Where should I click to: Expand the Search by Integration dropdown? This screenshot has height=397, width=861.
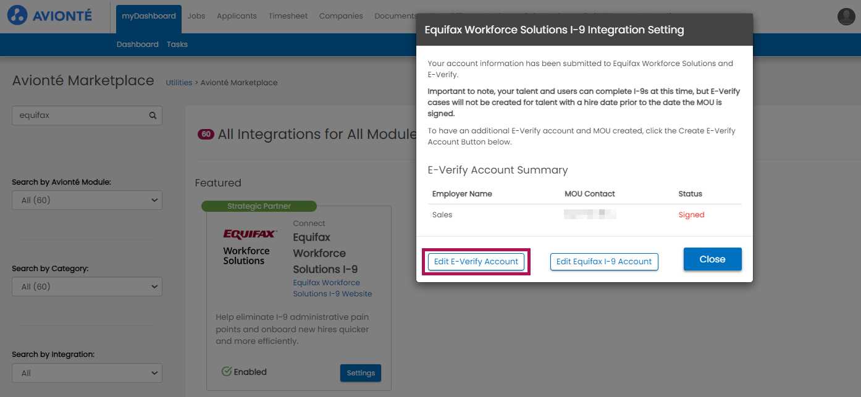pyautogui.click(x=87, y=373)
